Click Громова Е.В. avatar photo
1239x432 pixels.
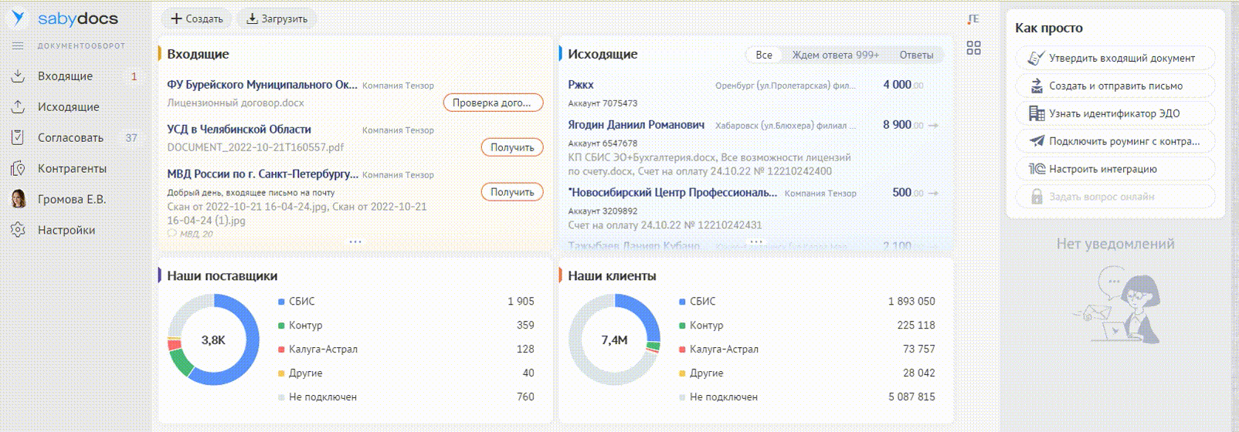[x=18, y=199]
